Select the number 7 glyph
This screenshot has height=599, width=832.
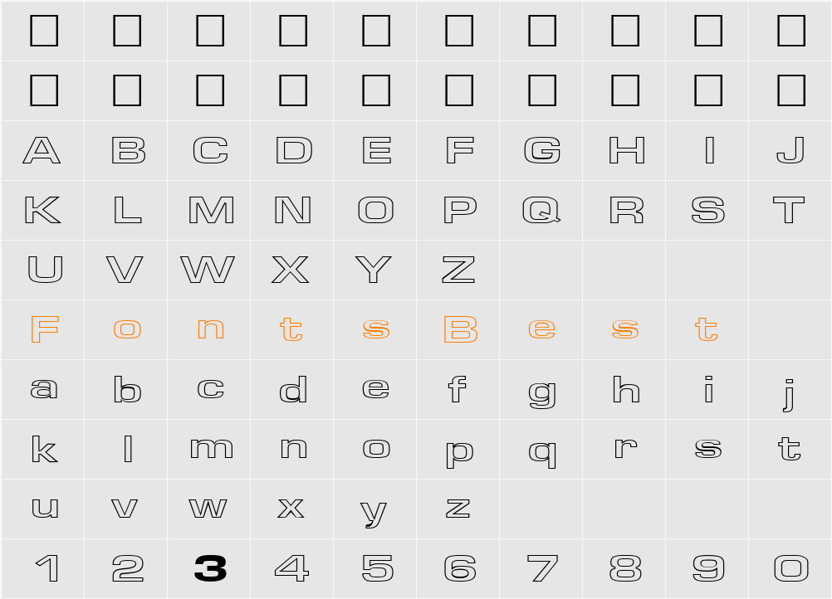(542, 568)
